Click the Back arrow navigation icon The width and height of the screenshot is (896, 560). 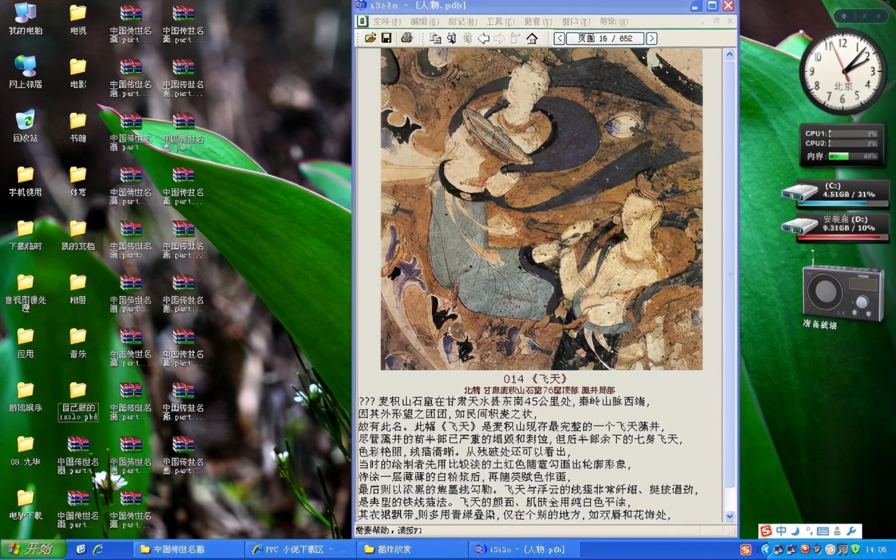pos(483,38)
